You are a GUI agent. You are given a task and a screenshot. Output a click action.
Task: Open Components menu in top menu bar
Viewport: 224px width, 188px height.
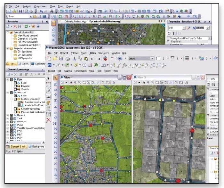(x=40, y=6)
